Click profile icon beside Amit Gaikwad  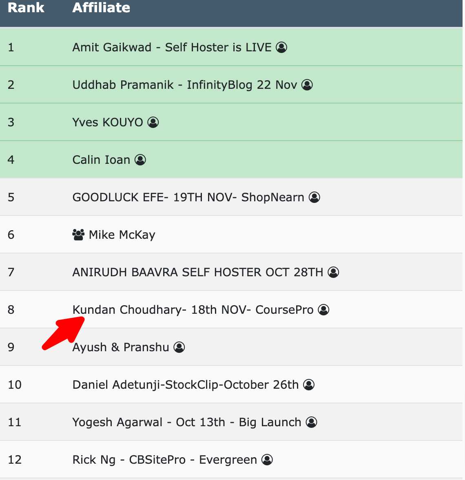(281, 47)
